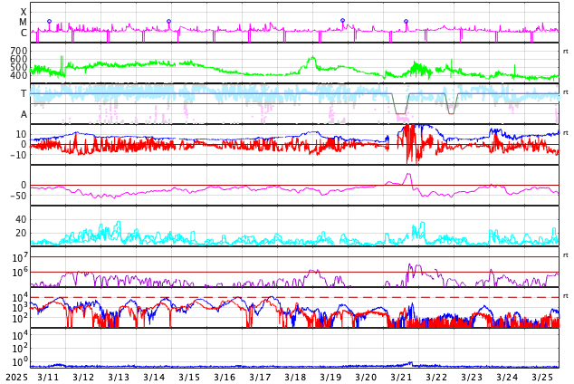Click the blue flare marker on 3/19
574x384 pixels.
[x=342, y=21]
